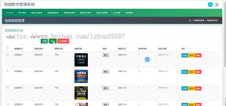The width and height of the screenshot is (226, 106).
Task: Open the 视频共享管理 dropdown
Action: [103, 13]
